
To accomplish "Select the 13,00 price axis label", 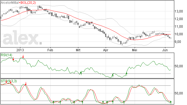I will coord(179,11).
